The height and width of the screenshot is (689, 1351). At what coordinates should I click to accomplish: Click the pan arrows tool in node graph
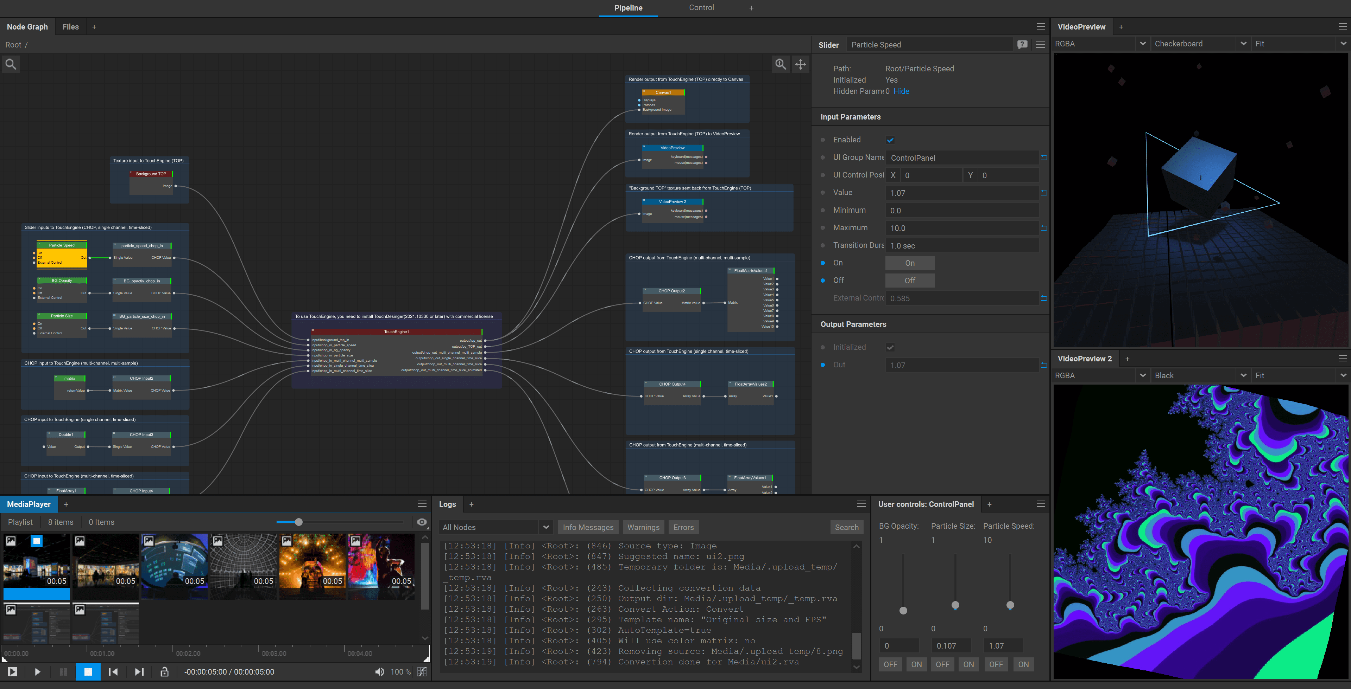click(800, 64)
